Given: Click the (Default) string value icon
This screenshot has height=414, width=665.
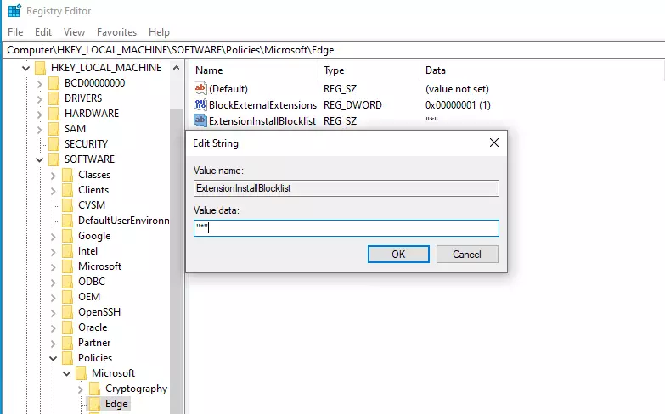Looking at the screenshot, I should [200, 88].
